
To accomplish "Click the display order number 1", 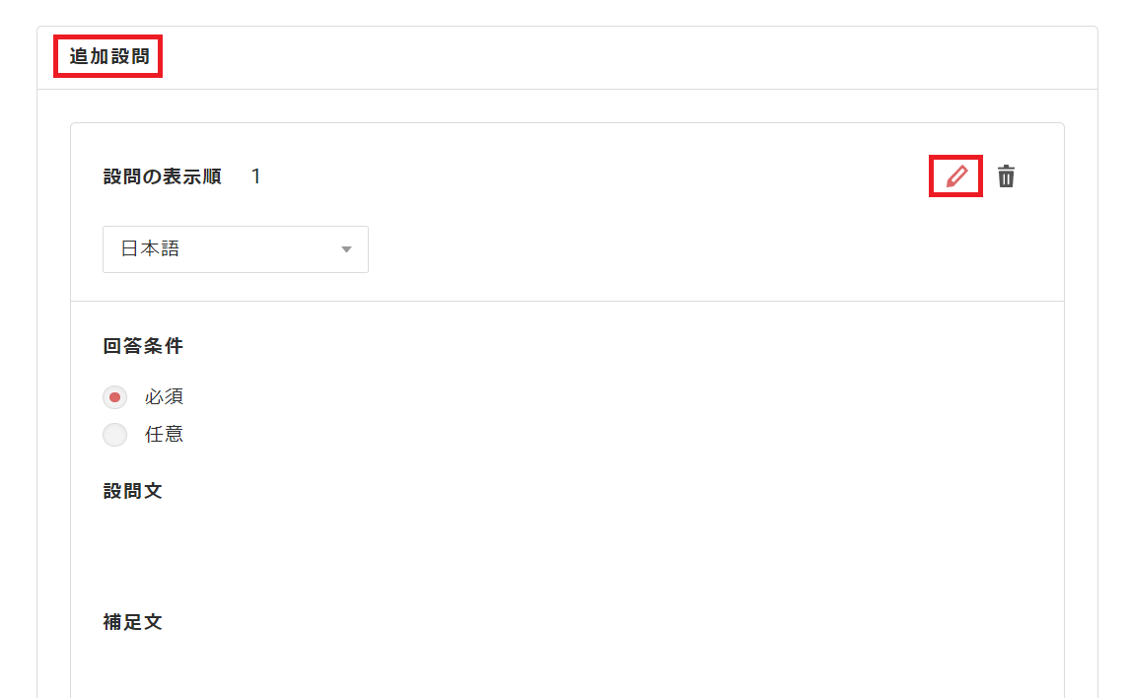I will pos(256,176).
